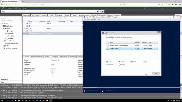Click the browser reload button

121,5
